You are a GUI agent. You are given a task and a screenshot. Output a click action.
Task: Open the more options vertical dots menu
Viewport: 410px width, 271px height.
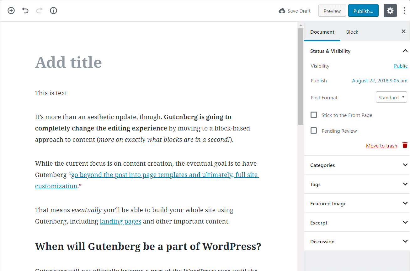tap(404, 11)
